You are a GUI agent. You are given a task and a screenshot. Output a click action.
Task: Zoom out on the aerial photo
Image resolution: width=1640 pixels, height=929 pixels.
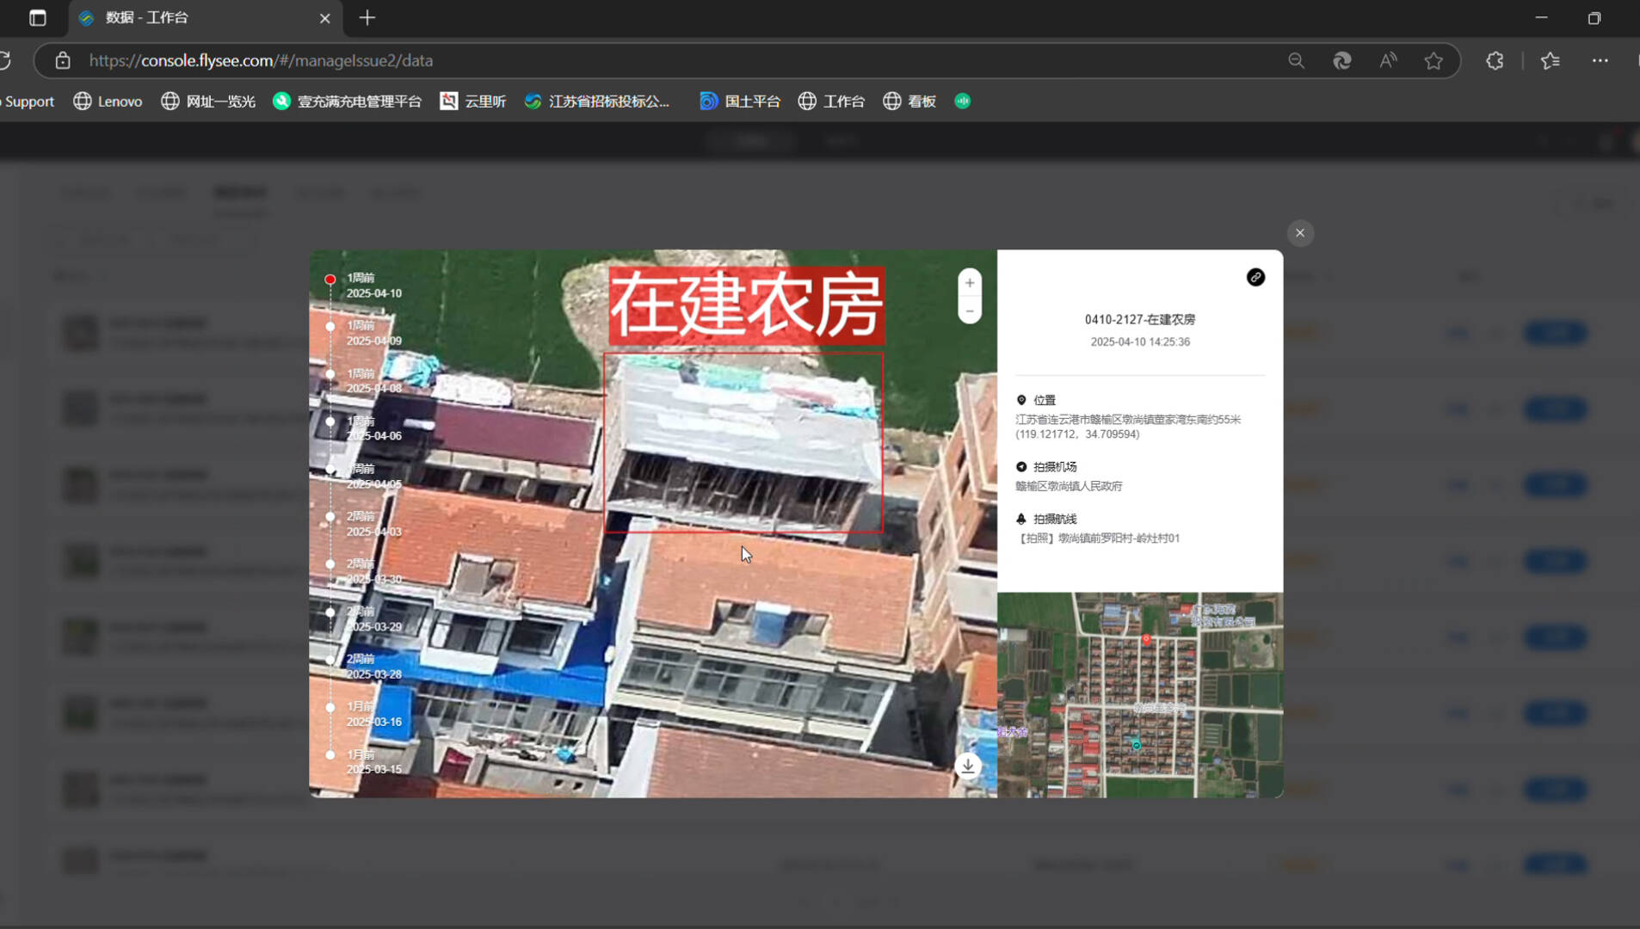[x=970, y=311]
